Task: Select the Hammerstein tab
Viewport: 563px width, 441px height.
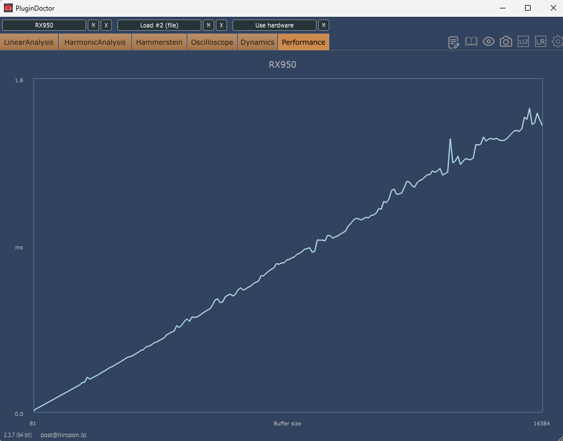Action: coord(159,42)
